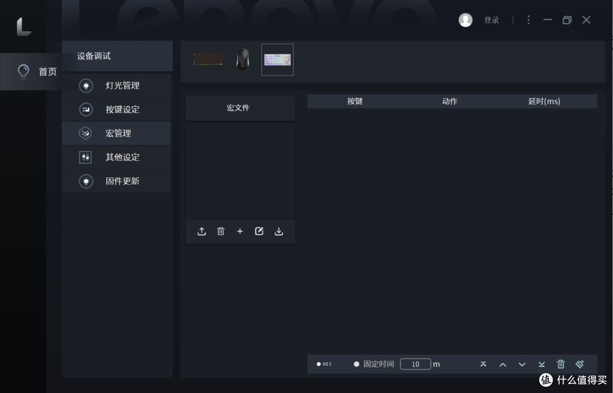The height and width of the screenshot is (393, 613).
Task: Click the home lightbulb icon
Action: 23,71
